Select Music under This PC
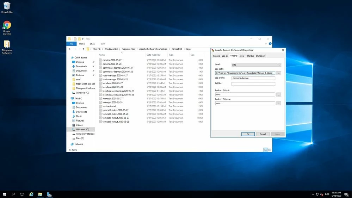The image size is (352, 198). (x=79, y=116)
